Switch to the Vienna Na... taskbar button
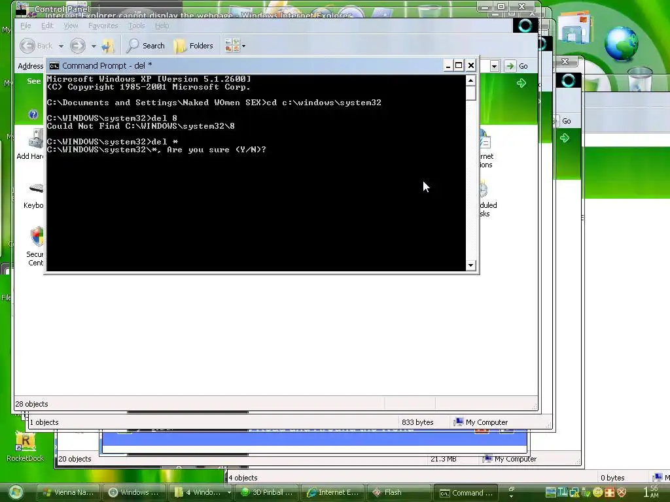 [69, 493]
